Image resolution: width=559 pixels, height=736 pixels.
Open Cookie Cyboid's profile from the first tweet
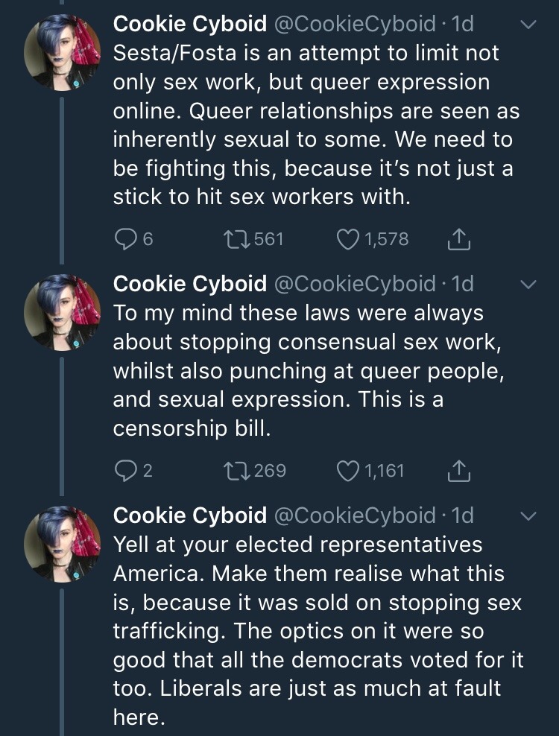pyautogui.click(x=189, y=24)
